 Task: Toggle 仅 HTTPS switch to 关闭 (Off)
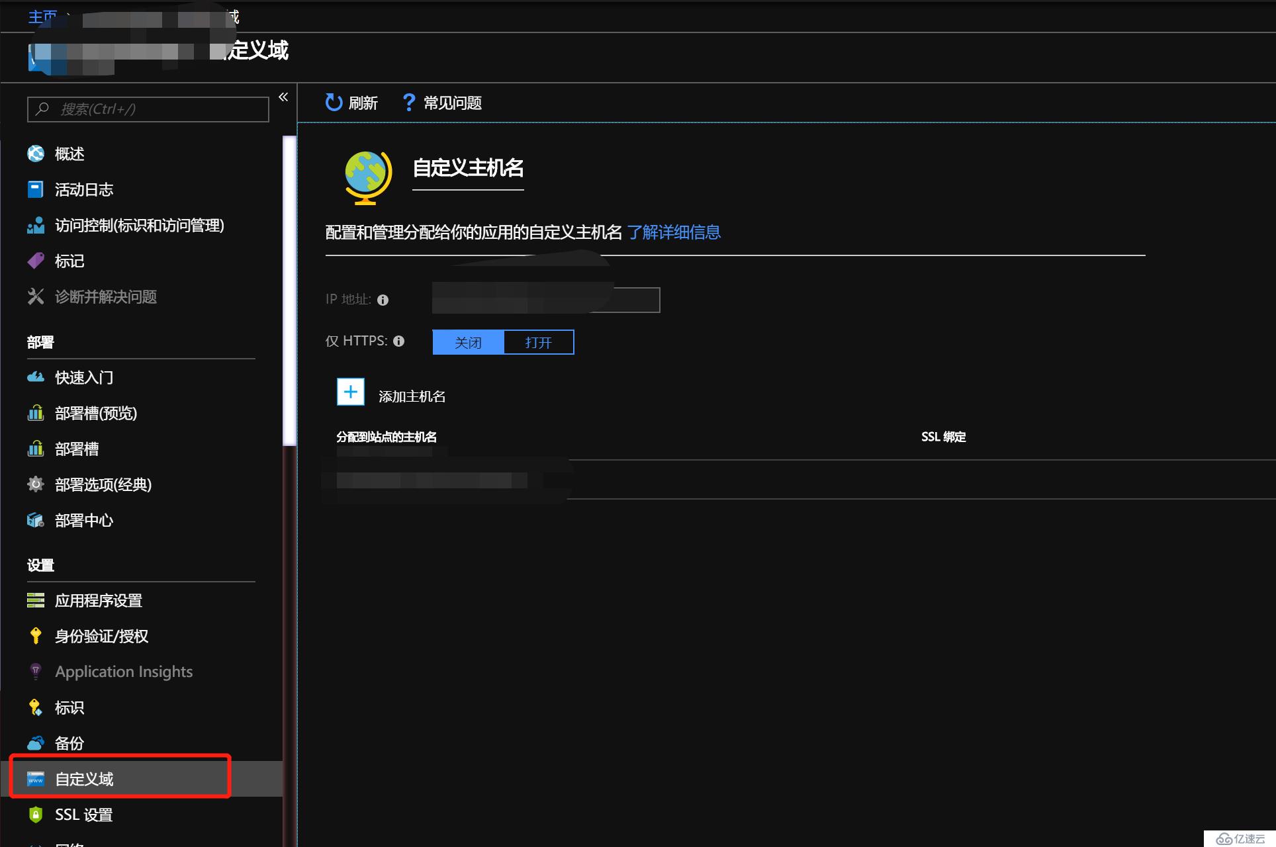coord(467,341)
